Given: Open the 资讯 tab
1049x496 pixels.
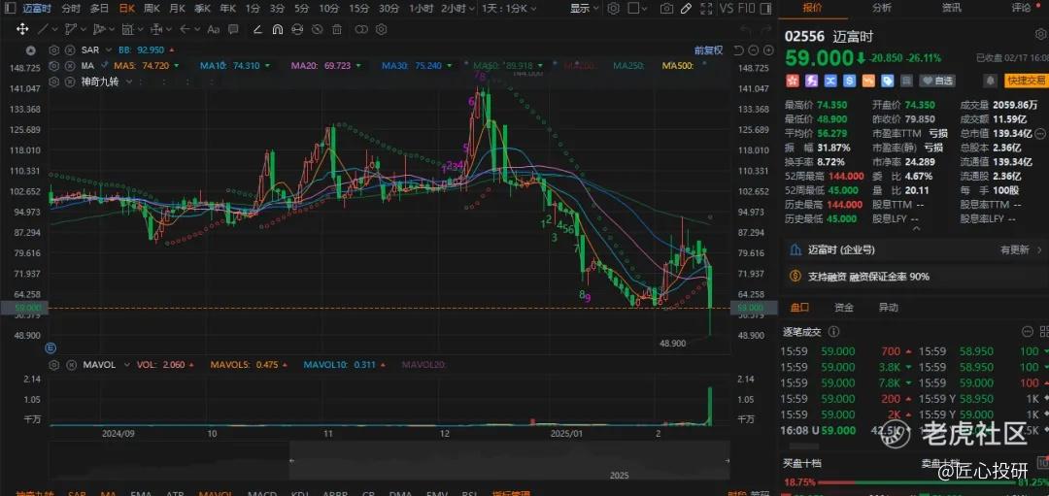Looking at the screenshot, I should (x=951, y=8).
